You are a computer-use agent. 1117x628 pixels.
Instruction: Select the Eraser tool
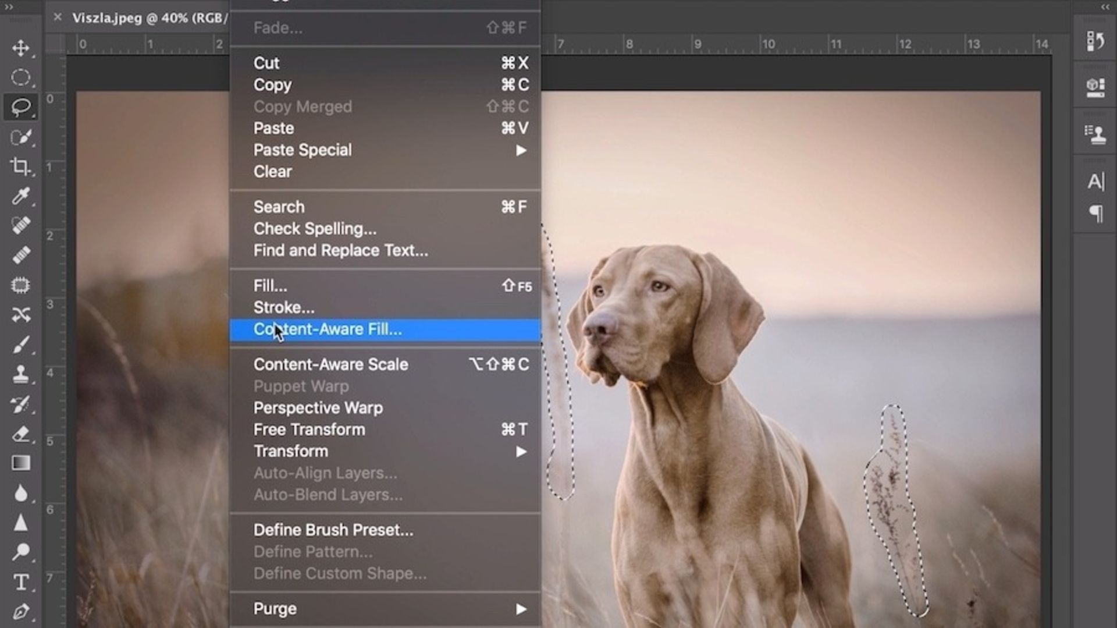coord(21,434)
